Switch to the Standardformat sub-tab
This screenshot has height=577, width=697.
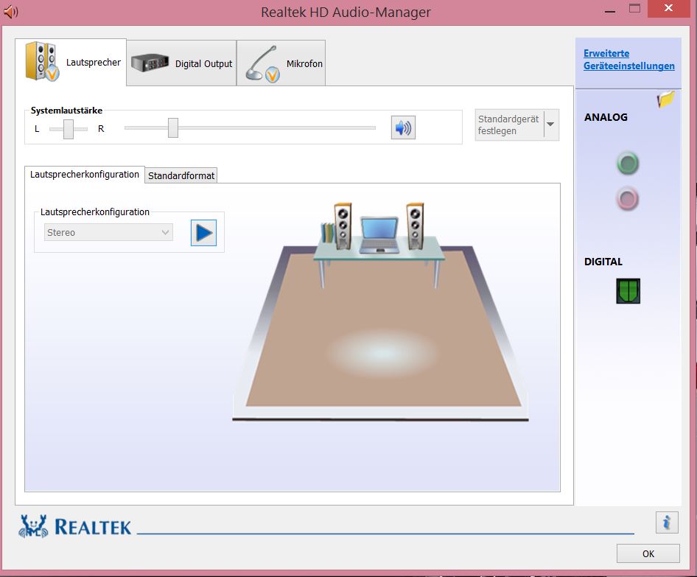pos(181,175)
